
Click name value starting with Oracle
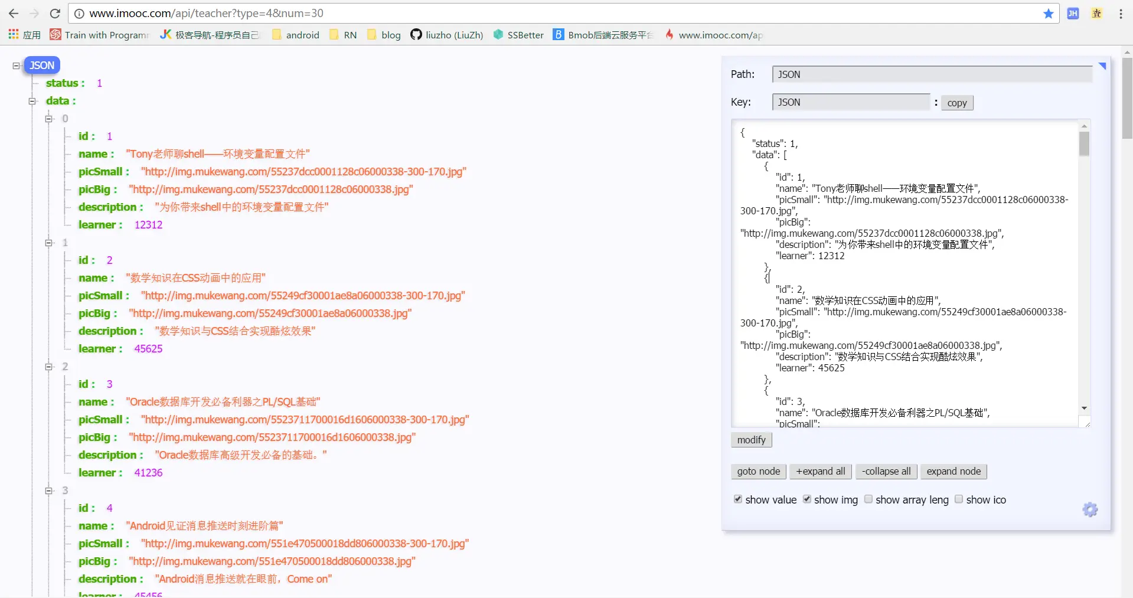tap(223, 402)
